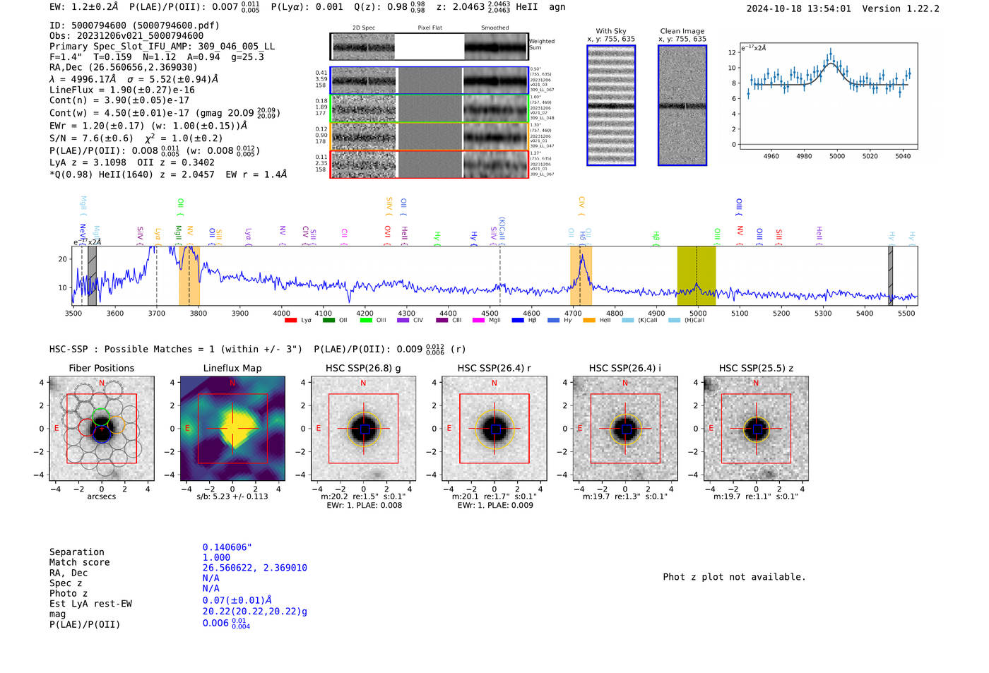Click the red Lyα legend swatch

coord(290,321)
